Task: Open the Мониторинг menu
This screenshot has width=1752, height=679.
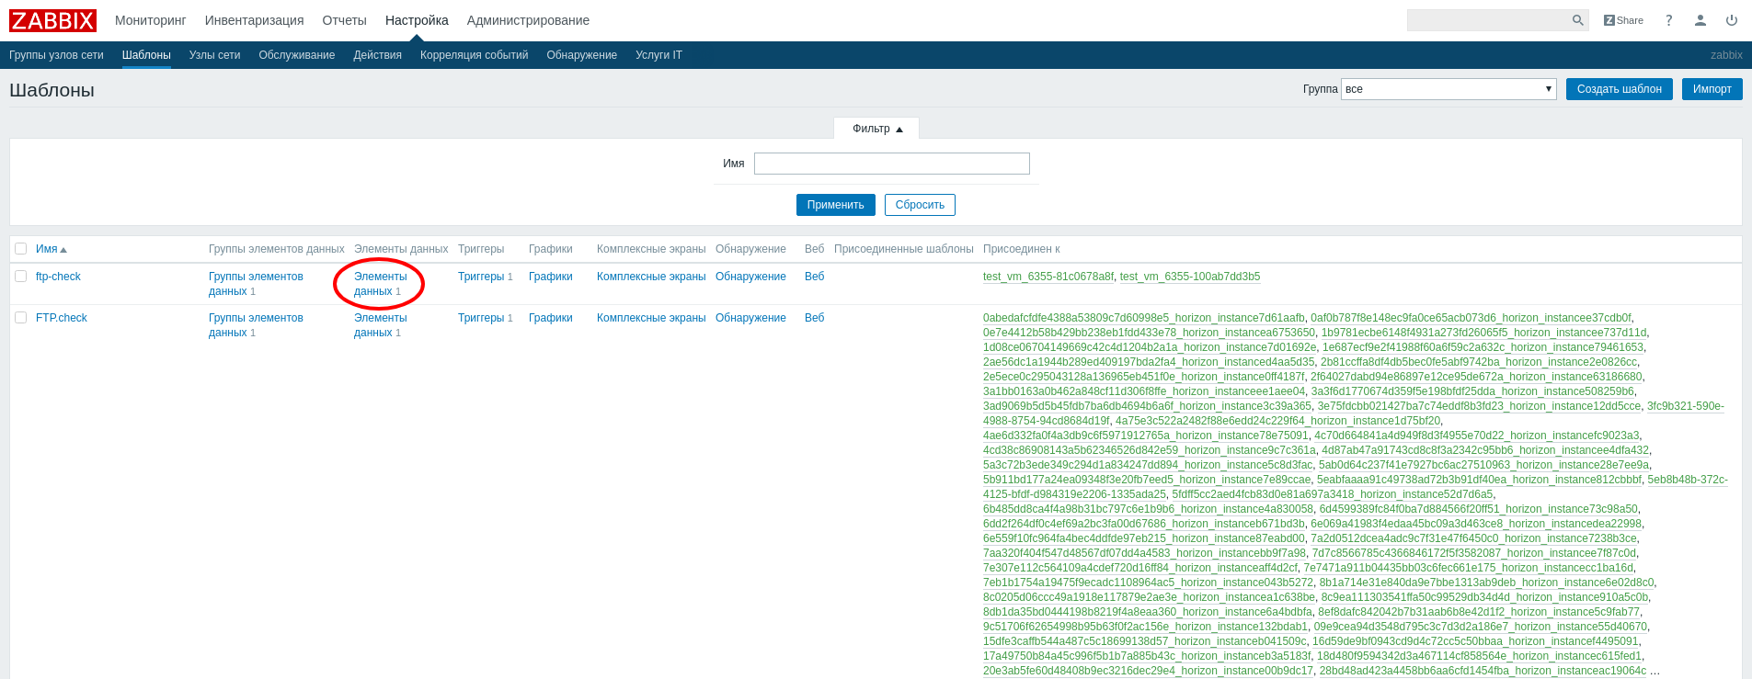Action: [x=150, y=20]
